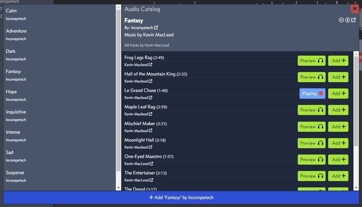Open the Creative Commons license icon
362x207 pixels.
click(x=341, y=20)
